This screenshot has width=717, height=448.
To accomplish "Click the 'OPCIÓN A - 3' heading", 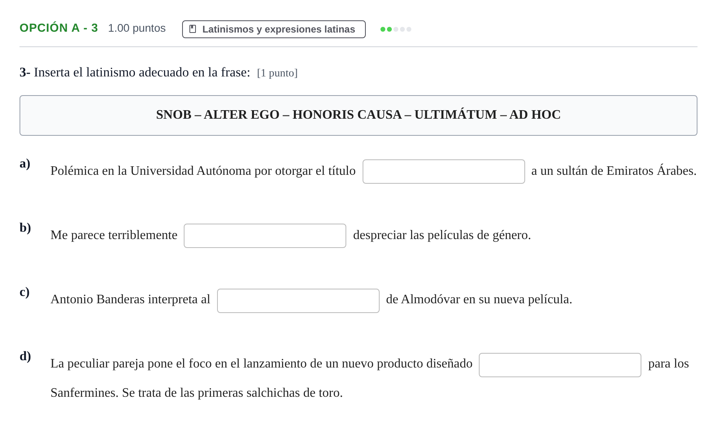I will [x=59, y=28].
